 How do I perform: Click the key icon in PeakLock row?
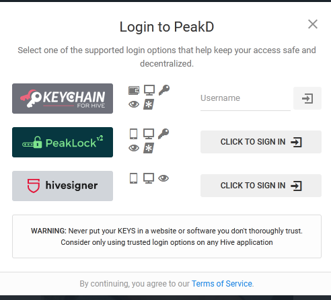tap(163, 134)
